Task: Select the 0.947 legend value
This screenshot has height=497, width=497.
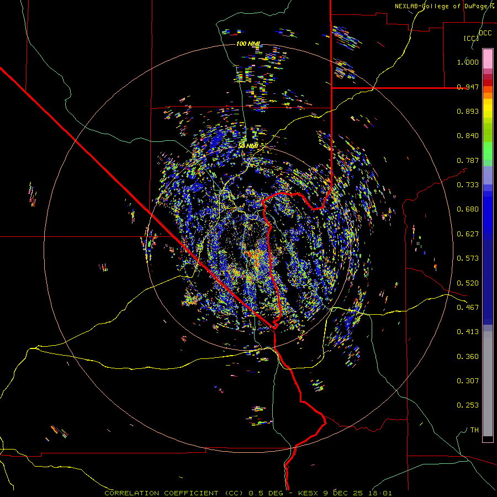Action: (x=468, y=87)
